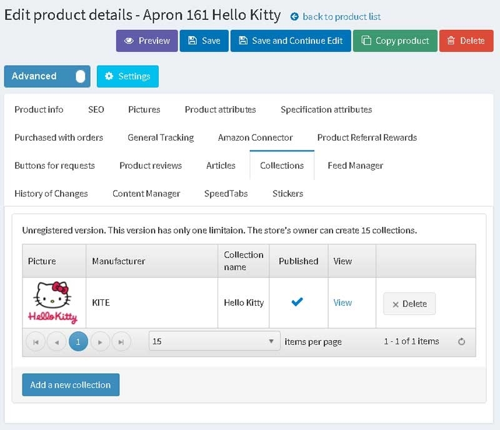Click the refresh icon in grid footer
This screenshot has height=430, width=500.
[461, 342]
